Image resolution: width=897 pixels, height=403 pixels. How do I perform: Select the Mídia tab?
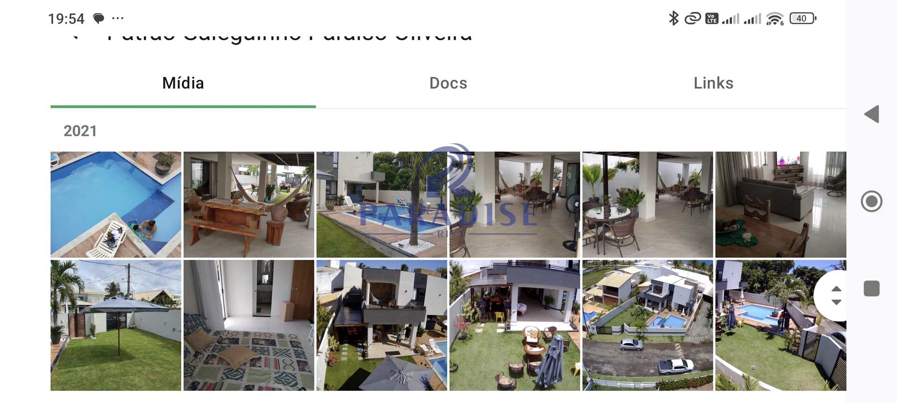click(183, 83)
